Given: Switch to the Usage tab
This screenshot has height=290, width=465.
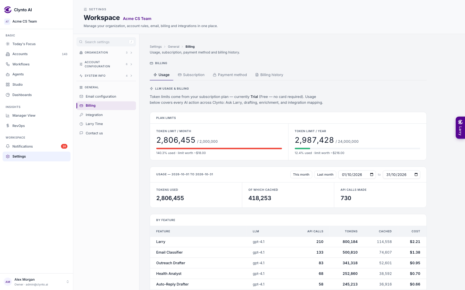Looking at the screenshot, I should [x=161, y=75].
